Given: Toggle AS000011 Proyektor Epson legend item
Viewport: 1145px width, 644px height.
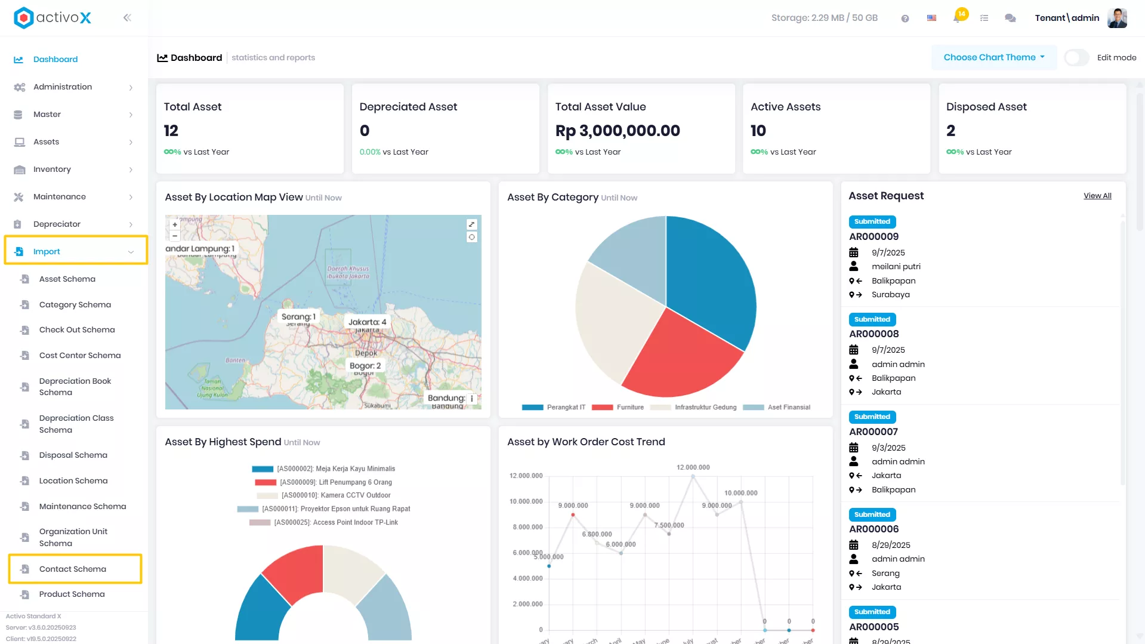Looking at the screenshot, I should tap(323, 509).
